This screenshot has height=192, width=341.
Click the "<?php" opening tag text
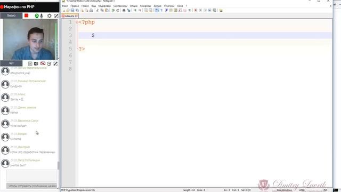coord(87,22)
